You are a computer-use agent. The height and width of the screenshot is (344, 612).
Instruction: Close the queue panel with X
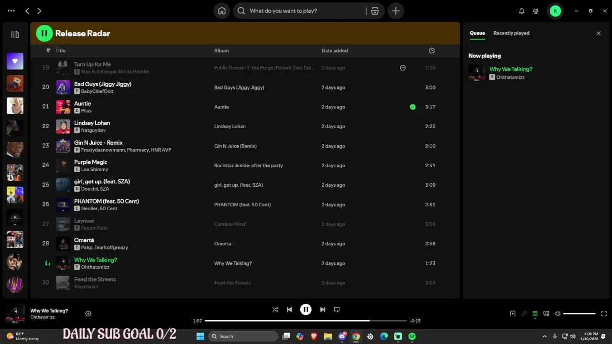click(x=598, y=33)
